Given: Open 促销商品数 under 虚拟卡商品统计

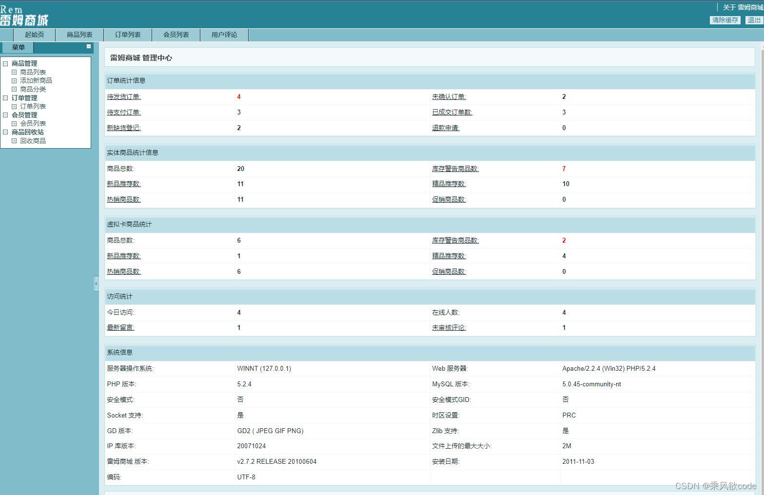Looking at the screenshot, I should coord(449,271).
